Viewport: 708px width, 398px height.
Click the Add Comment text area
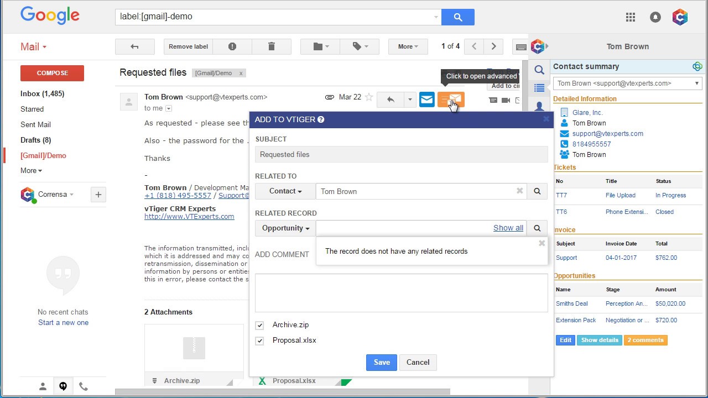pos(402,293)
